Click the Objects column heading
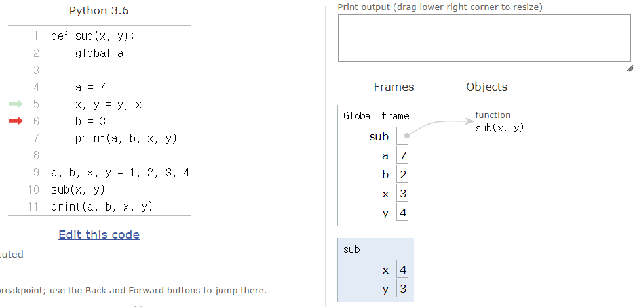 pos(486,87)
